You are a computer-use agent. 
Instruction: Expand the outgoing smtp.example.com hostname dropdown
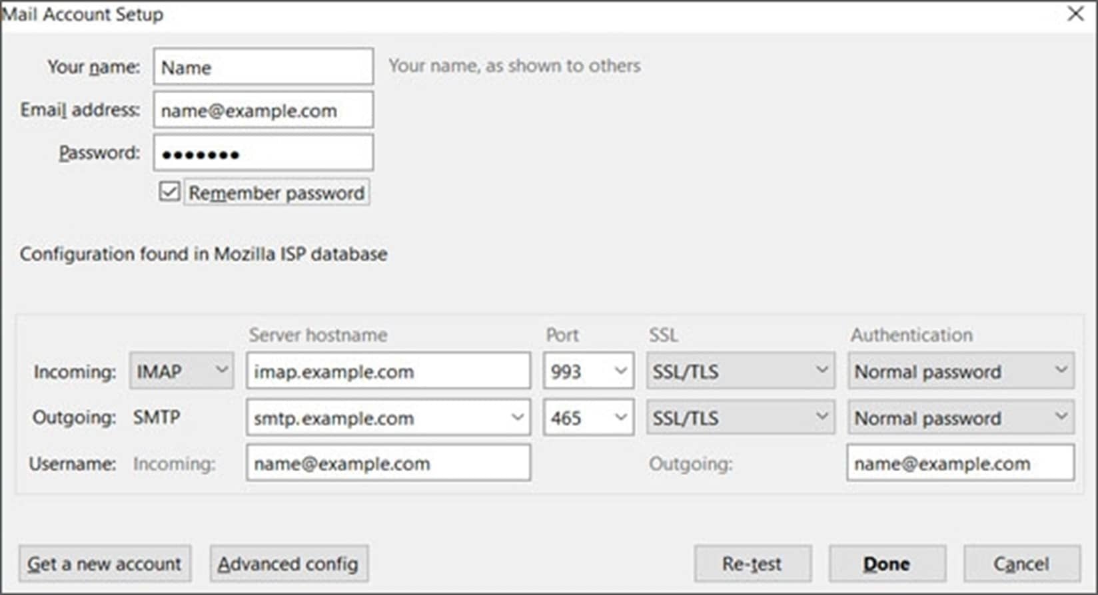[516, 417]
